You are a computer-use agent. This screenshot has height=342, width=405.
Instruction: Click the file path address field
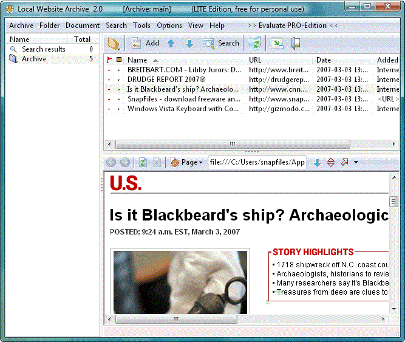point(257,162)
